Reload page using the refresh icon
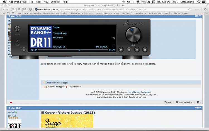 click(x=189, y=9)
